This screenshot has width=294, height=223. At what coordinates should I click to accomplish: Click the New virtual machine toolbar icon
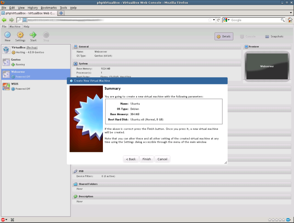[7, 35]
